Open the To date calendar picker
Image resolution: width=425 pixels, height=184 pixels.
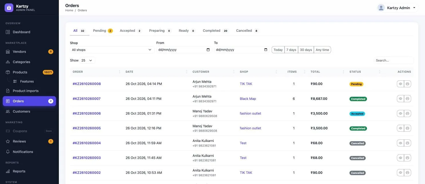click(266, 50)
